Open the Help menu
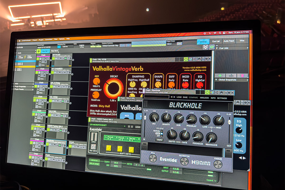This screenshot has width=285, height=190. click(x=68, y=39)
